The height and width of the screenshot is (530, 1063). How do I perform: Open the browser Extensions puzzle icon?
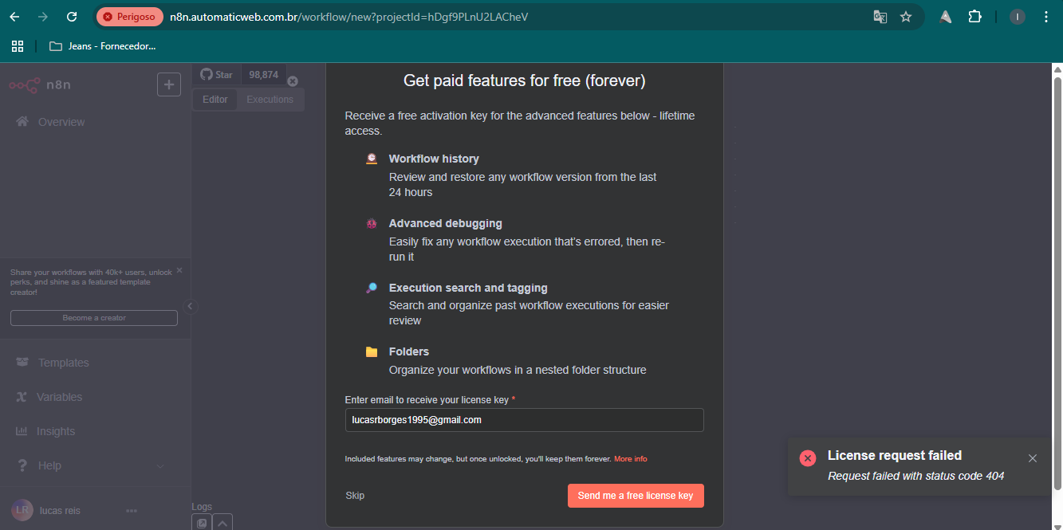[974, 17]
